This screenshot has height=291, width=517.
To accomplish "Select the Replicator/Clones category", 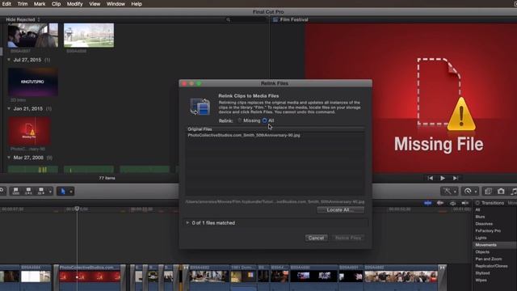I will [x=491, y=266].
